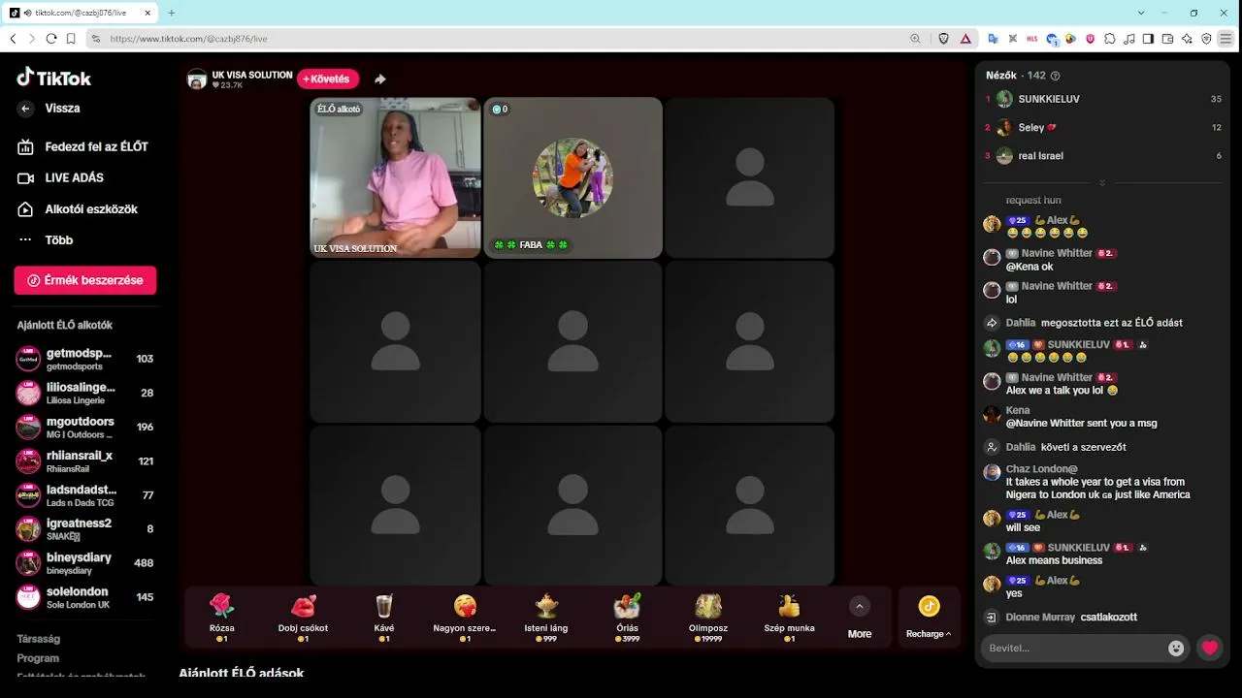1242x698 pixels.
Task: Open the Több menu
Action: point(46,239)
